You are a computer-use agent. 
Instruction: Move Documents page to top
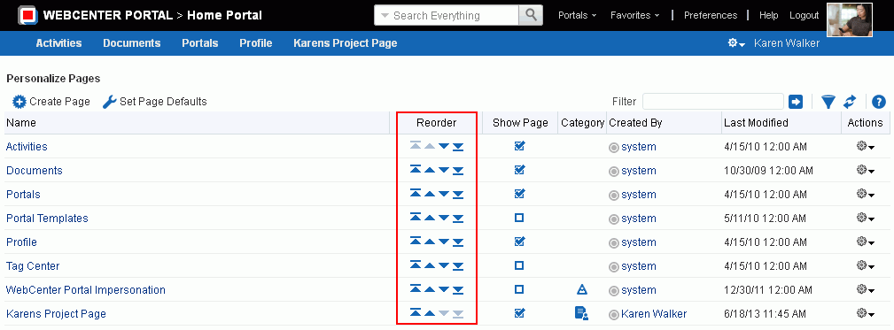click(x=416, y=171)
